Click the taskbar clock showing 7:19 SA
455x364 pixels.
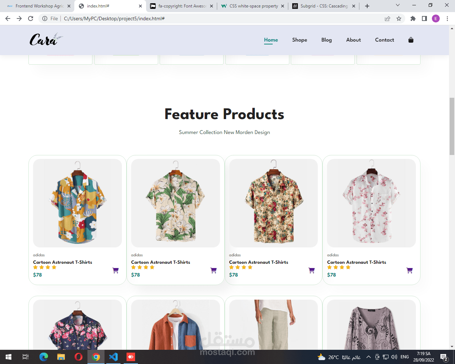click(423, 357)
